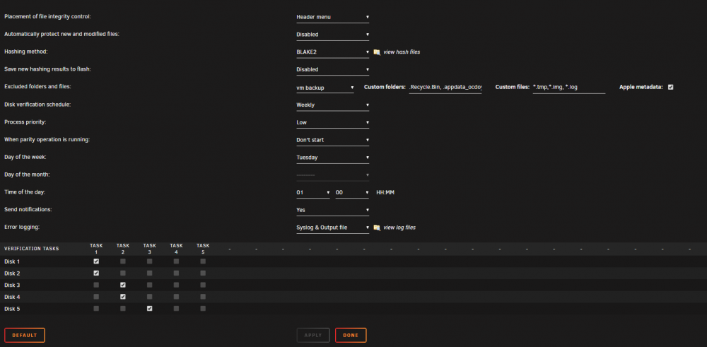The width and height of the screenshot is (707, 347).
Task: Open the parity operation Don't start dropdown
Action: [332, 140]
